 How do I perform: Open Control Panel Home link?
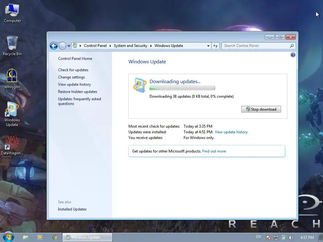[75, 58]
